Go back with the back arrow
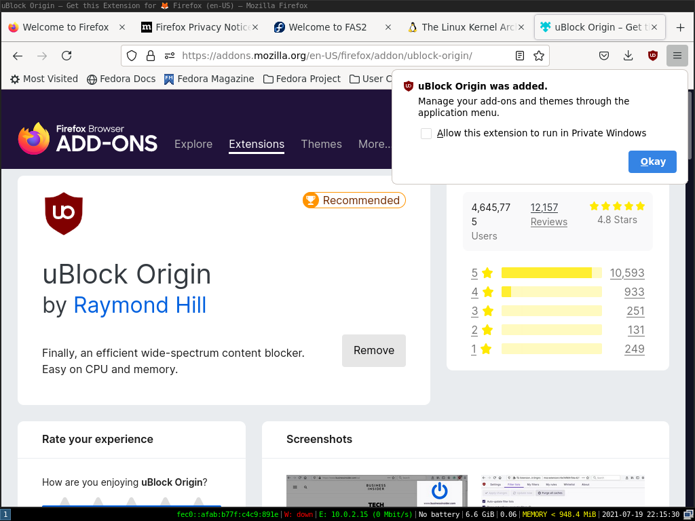Viewport: 695px width, 521px height. (x=18, y=56)
